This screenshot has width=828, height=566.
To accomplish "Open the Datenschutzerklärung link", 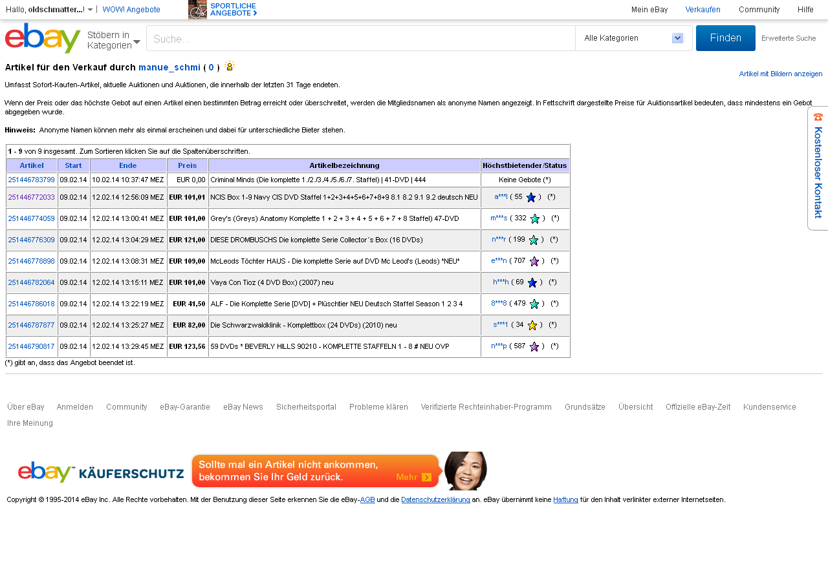I will click(x=435, y=499).
